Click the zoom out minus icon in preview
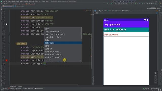This screenshot has width=162, height=91. (156, 78)
